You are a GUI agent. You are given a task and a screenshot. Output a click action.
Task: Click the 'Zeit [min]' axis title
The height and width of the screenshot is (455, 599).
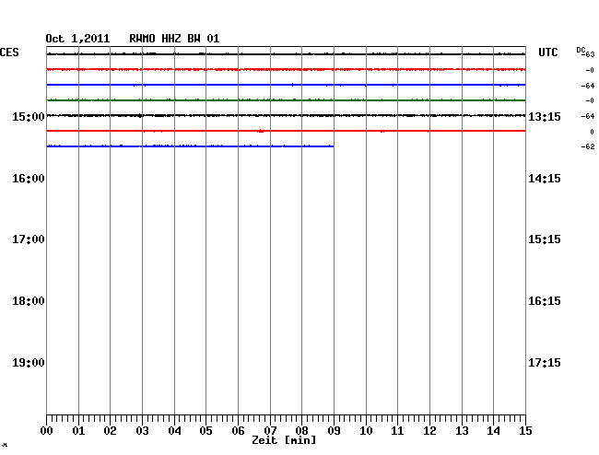284,440
